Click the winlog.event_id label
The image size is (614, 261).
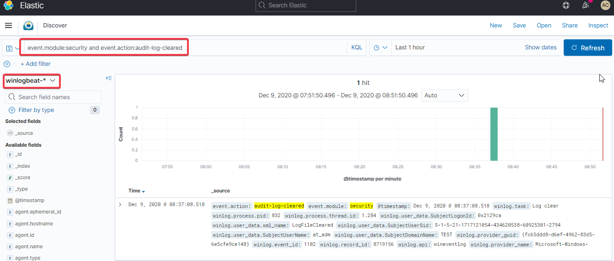coord(277,245)
